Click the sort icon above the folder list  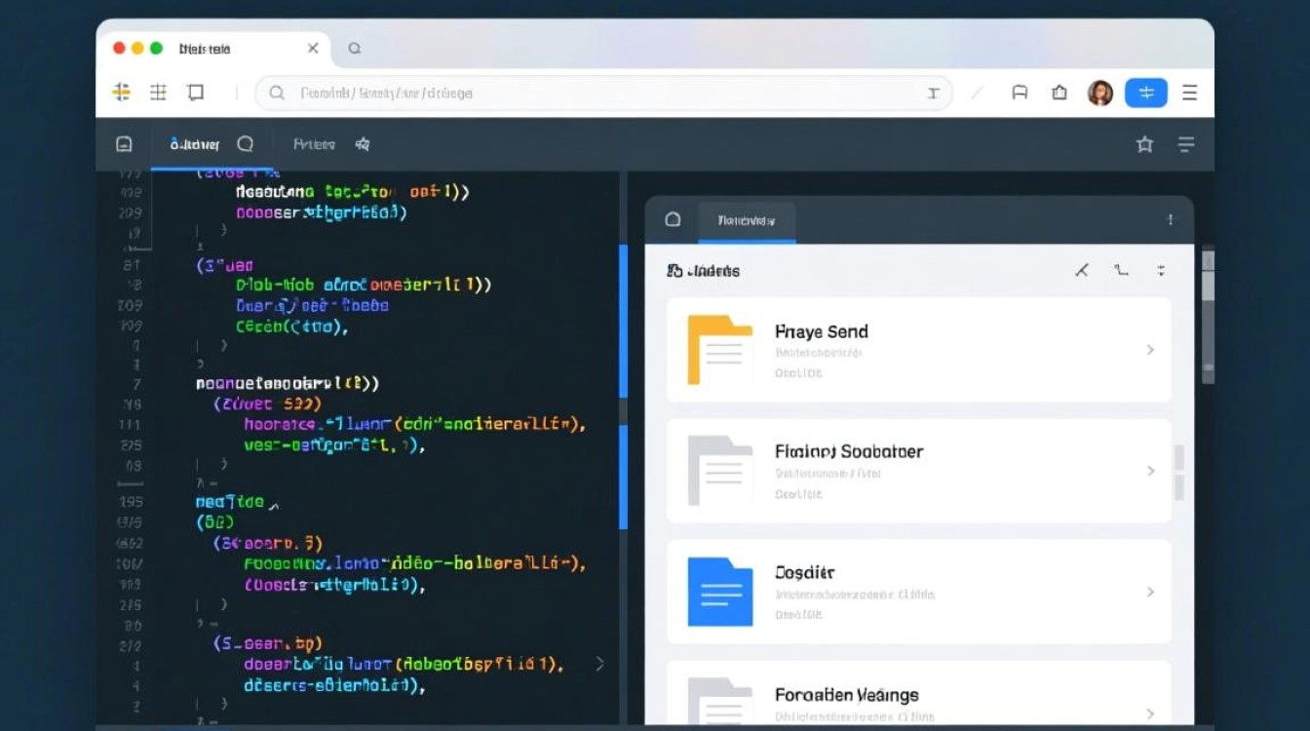(1161, 271)
